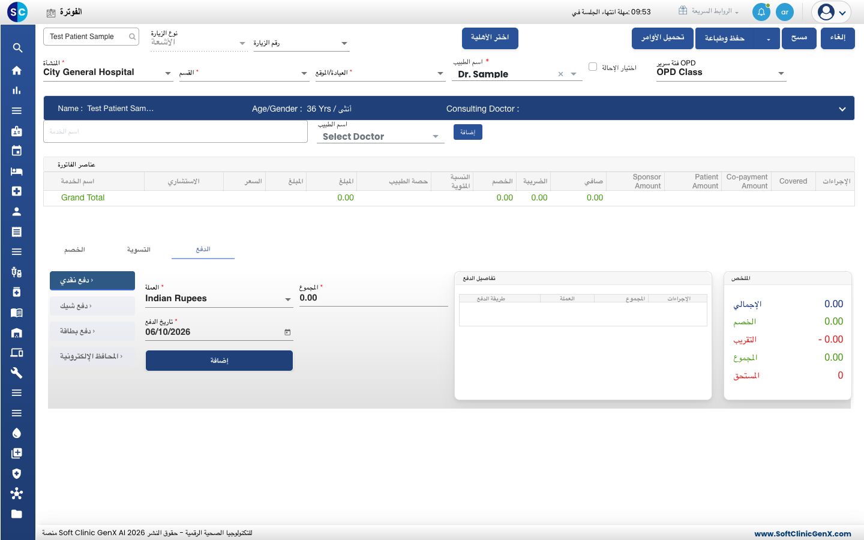Switch to the الخصم discount tab
864x540 pixels.
pos(74,250)
